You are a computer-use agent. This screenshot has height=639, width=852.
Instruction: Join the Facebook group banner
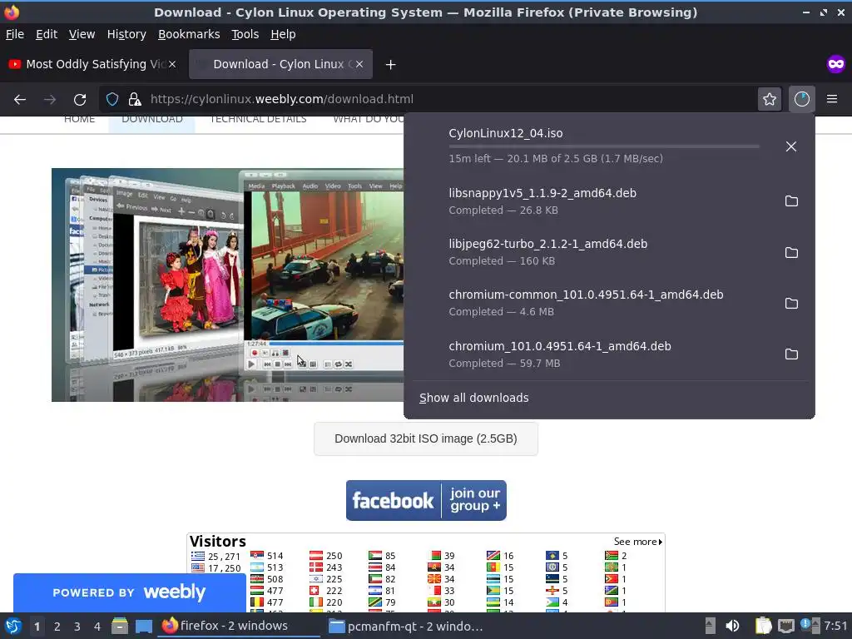[426, 500]
